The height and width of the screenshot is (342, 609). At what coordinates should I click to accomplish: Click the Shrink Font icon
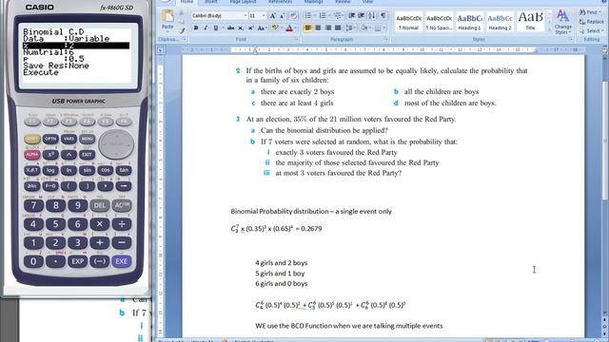[x=283, y=16]
